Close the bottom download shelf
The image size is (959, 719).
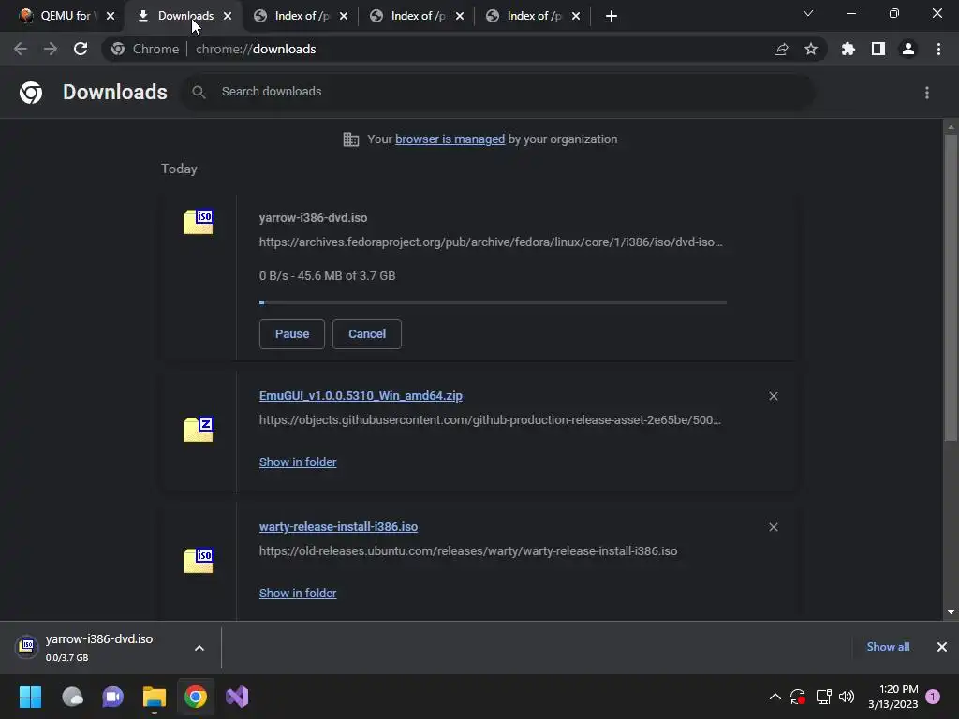(942, 647)
